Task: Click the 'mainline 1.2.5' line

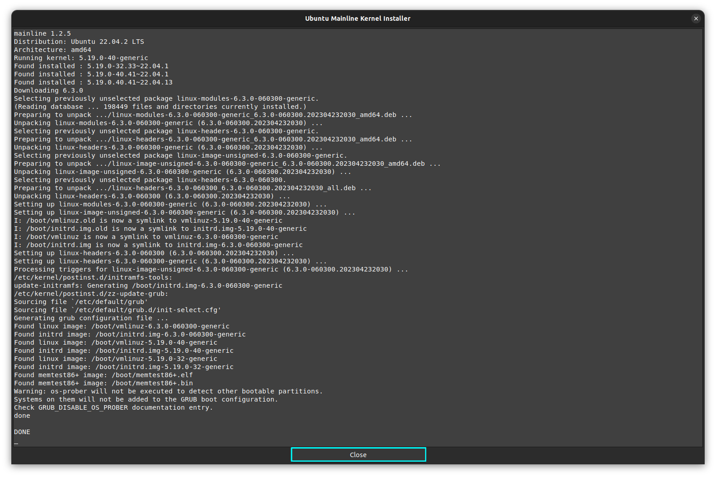Action: click(42, 33)
